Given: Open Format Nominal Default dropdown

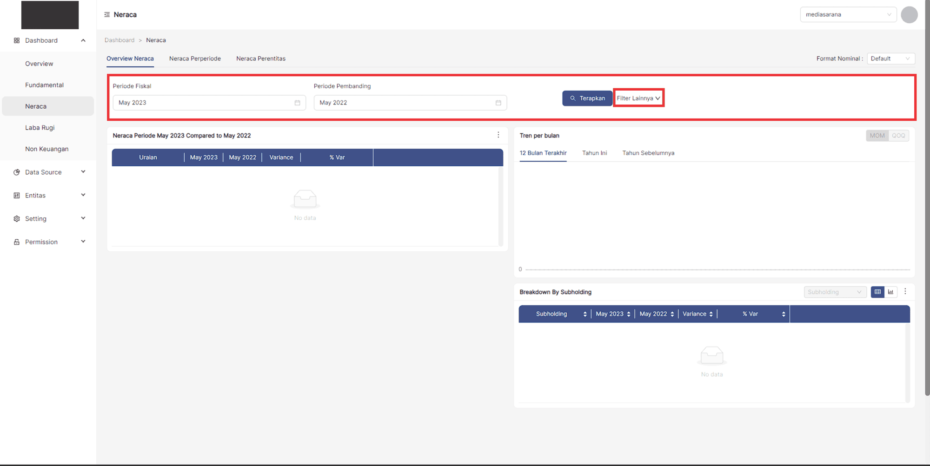Looking at the screenshot, I should [890, 59].
